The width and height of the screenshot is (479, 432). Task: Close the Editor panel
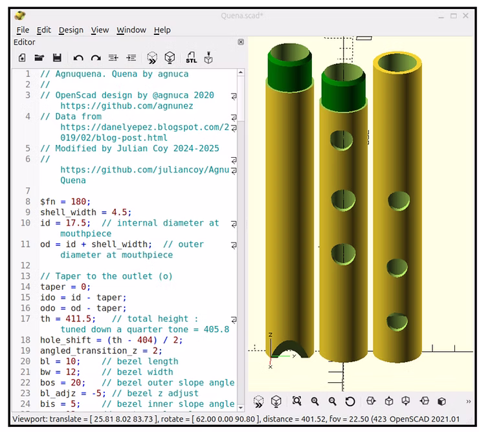[241, 42]
